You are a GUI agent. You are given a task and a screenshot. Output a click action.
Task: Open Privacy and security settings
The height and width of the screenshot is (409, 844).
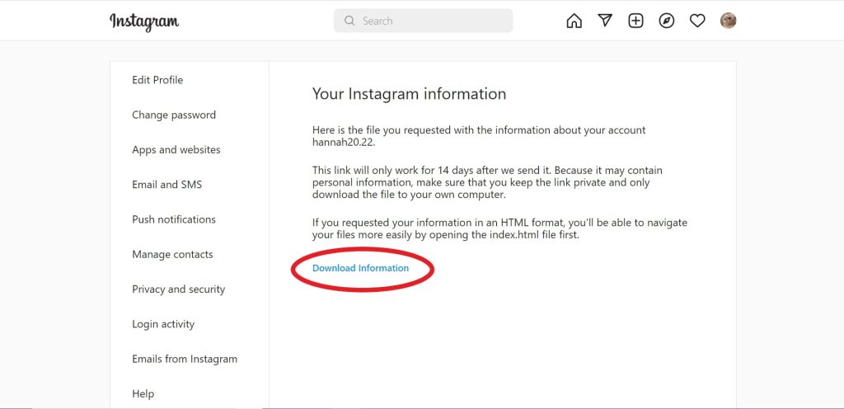(178, 289)
